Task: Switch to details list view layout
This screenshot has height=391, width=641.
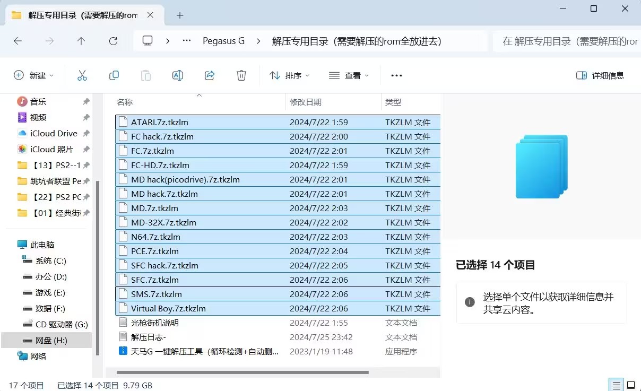Action: coord(616,385)
